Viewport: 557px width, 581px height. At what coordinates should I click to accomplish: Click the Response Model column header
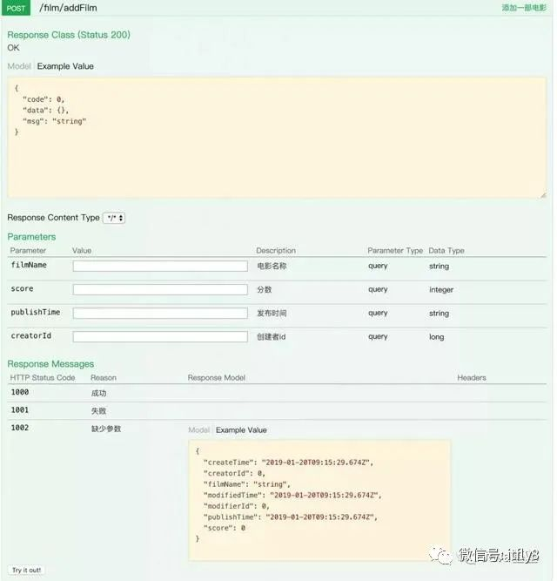217,377
